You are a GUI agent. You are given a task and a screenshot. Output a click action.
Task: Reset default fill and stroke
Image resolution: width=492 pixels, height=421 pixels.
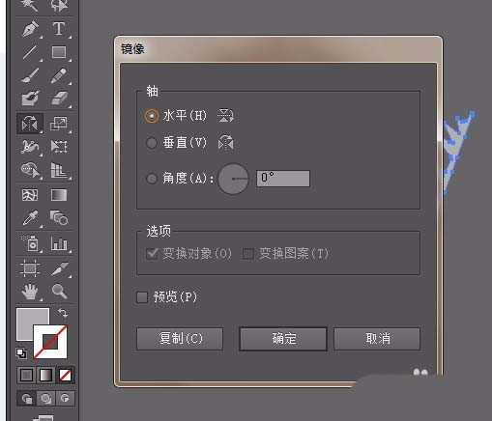pyautogui.click(x=21, y=353)
